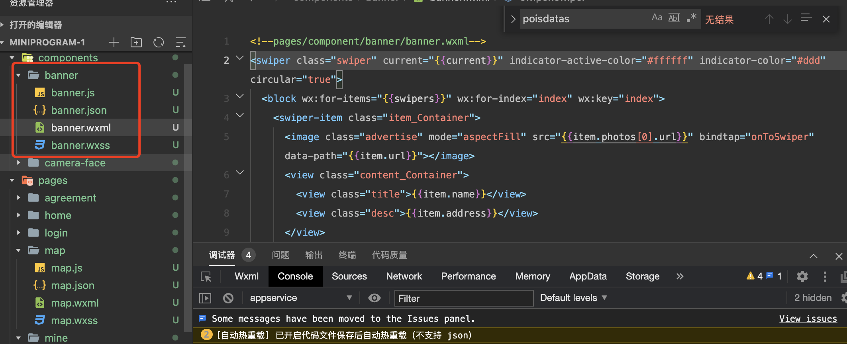Switch to the 代码质量 panel tab
The image size is (847, 344).
point(390,255)
